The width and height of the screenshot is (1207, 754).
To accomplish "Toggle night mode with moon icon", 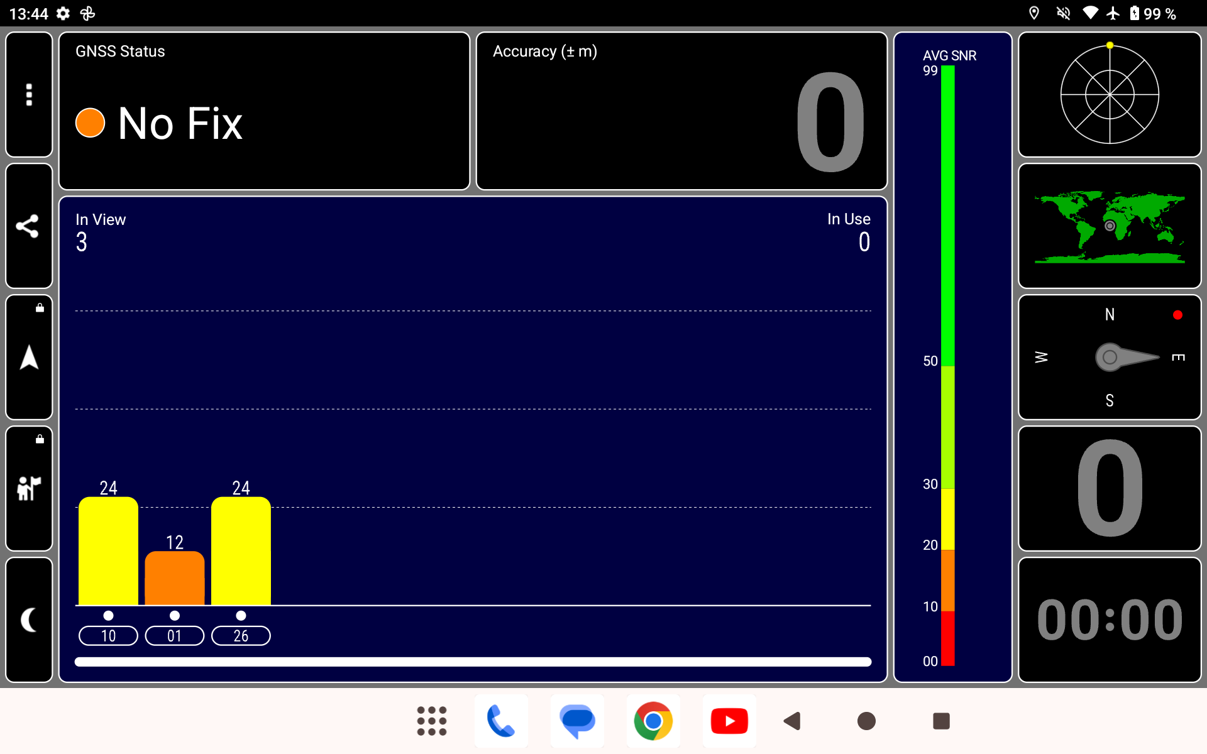I will (29, 620).
